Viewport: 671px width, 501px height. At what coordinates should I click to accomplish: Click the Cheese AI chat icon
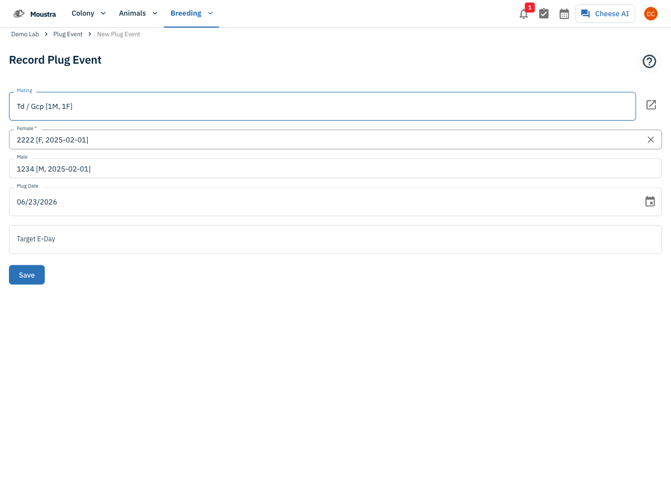point(585,13)
